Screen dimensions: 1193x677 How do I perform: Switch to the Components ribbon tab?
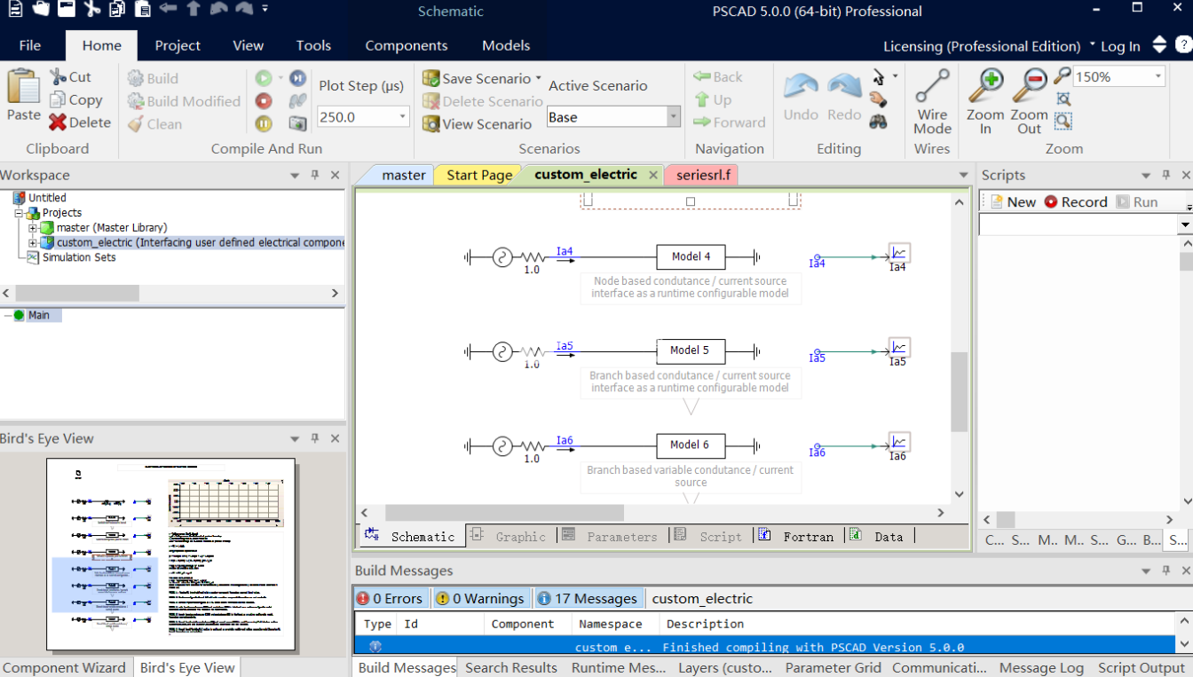pyautogui.click(x=407, y=45)
